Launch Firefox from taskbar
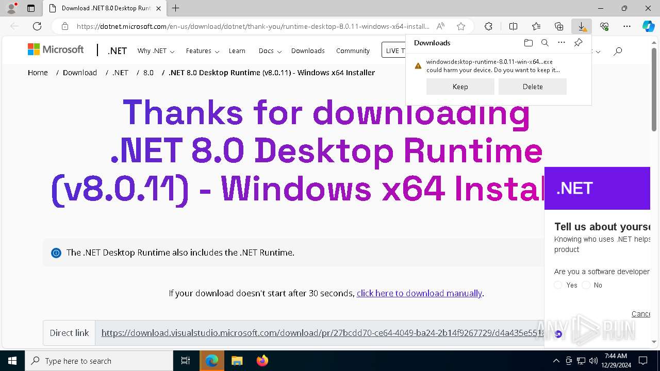Image resolution: width=660 pixels, height=371 pixels. coord(262,361)
